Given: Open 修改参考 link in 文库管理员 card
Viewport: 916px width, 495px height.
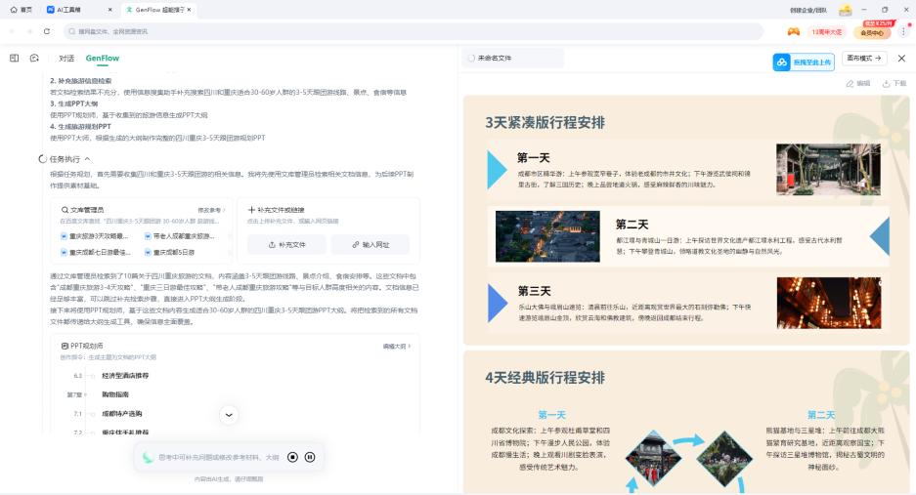Looking at the screenshot, I should coord(211,210).
